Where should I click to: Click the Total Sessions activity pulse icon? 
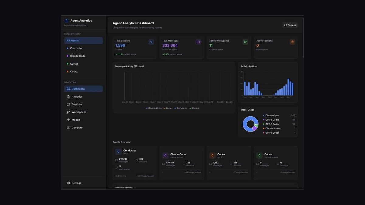[151, 42]
